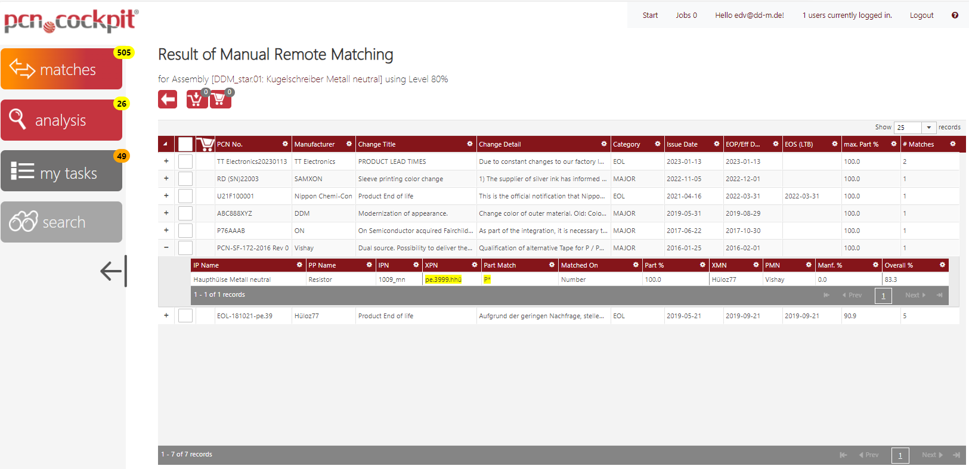
Task: Open PP Name column settings gear
Action: 369,265
